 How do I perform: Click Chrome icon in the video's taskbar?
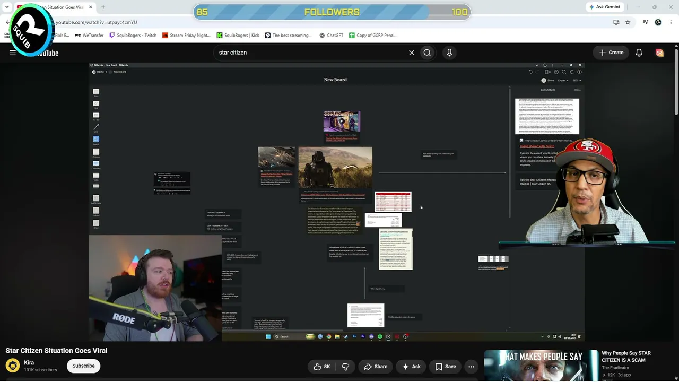(x=329, y=336)
